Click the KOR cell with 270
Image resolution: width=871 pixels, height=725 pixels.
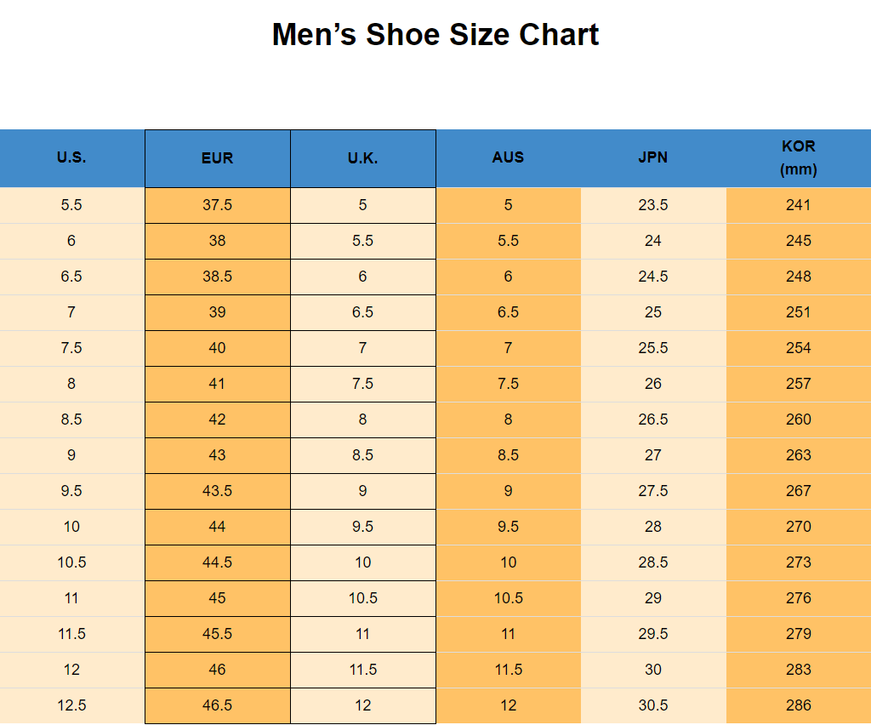pos(799,527)
